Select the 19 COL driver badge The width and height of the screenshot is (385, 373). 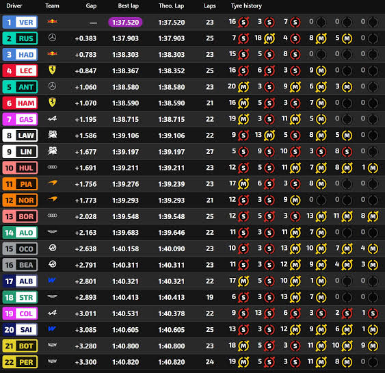[x=20, y=313]
